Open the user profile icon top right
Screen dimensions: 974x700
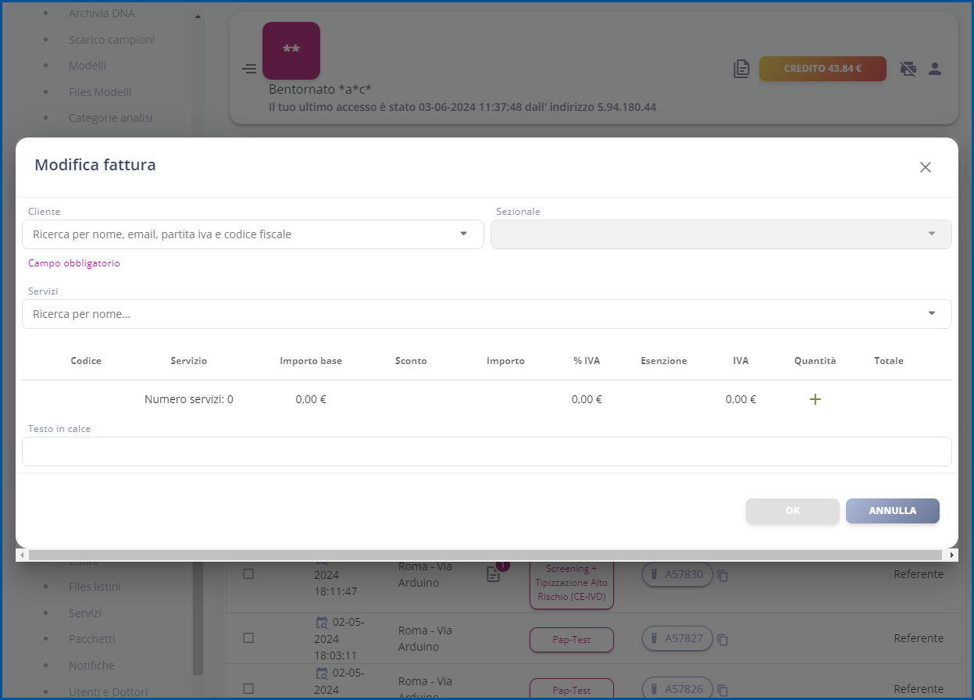(x=934, y=69)
